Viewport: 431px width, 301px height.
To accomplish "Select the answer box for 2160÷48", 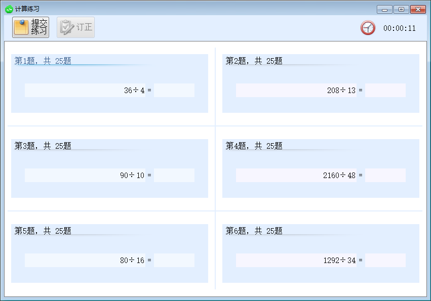I will pos(385,175).
